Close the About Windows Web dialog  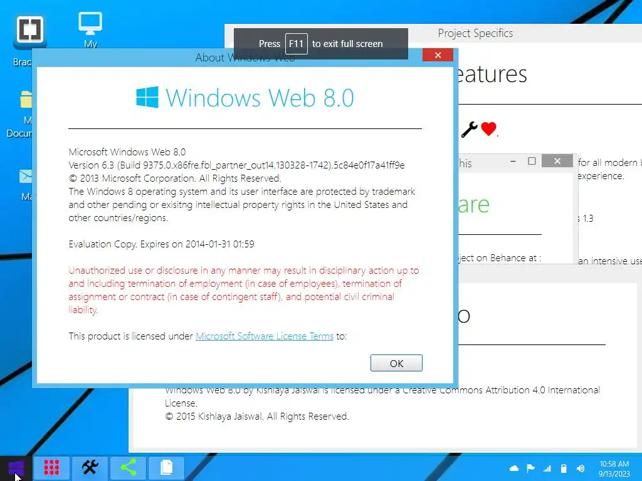point(438,55)
